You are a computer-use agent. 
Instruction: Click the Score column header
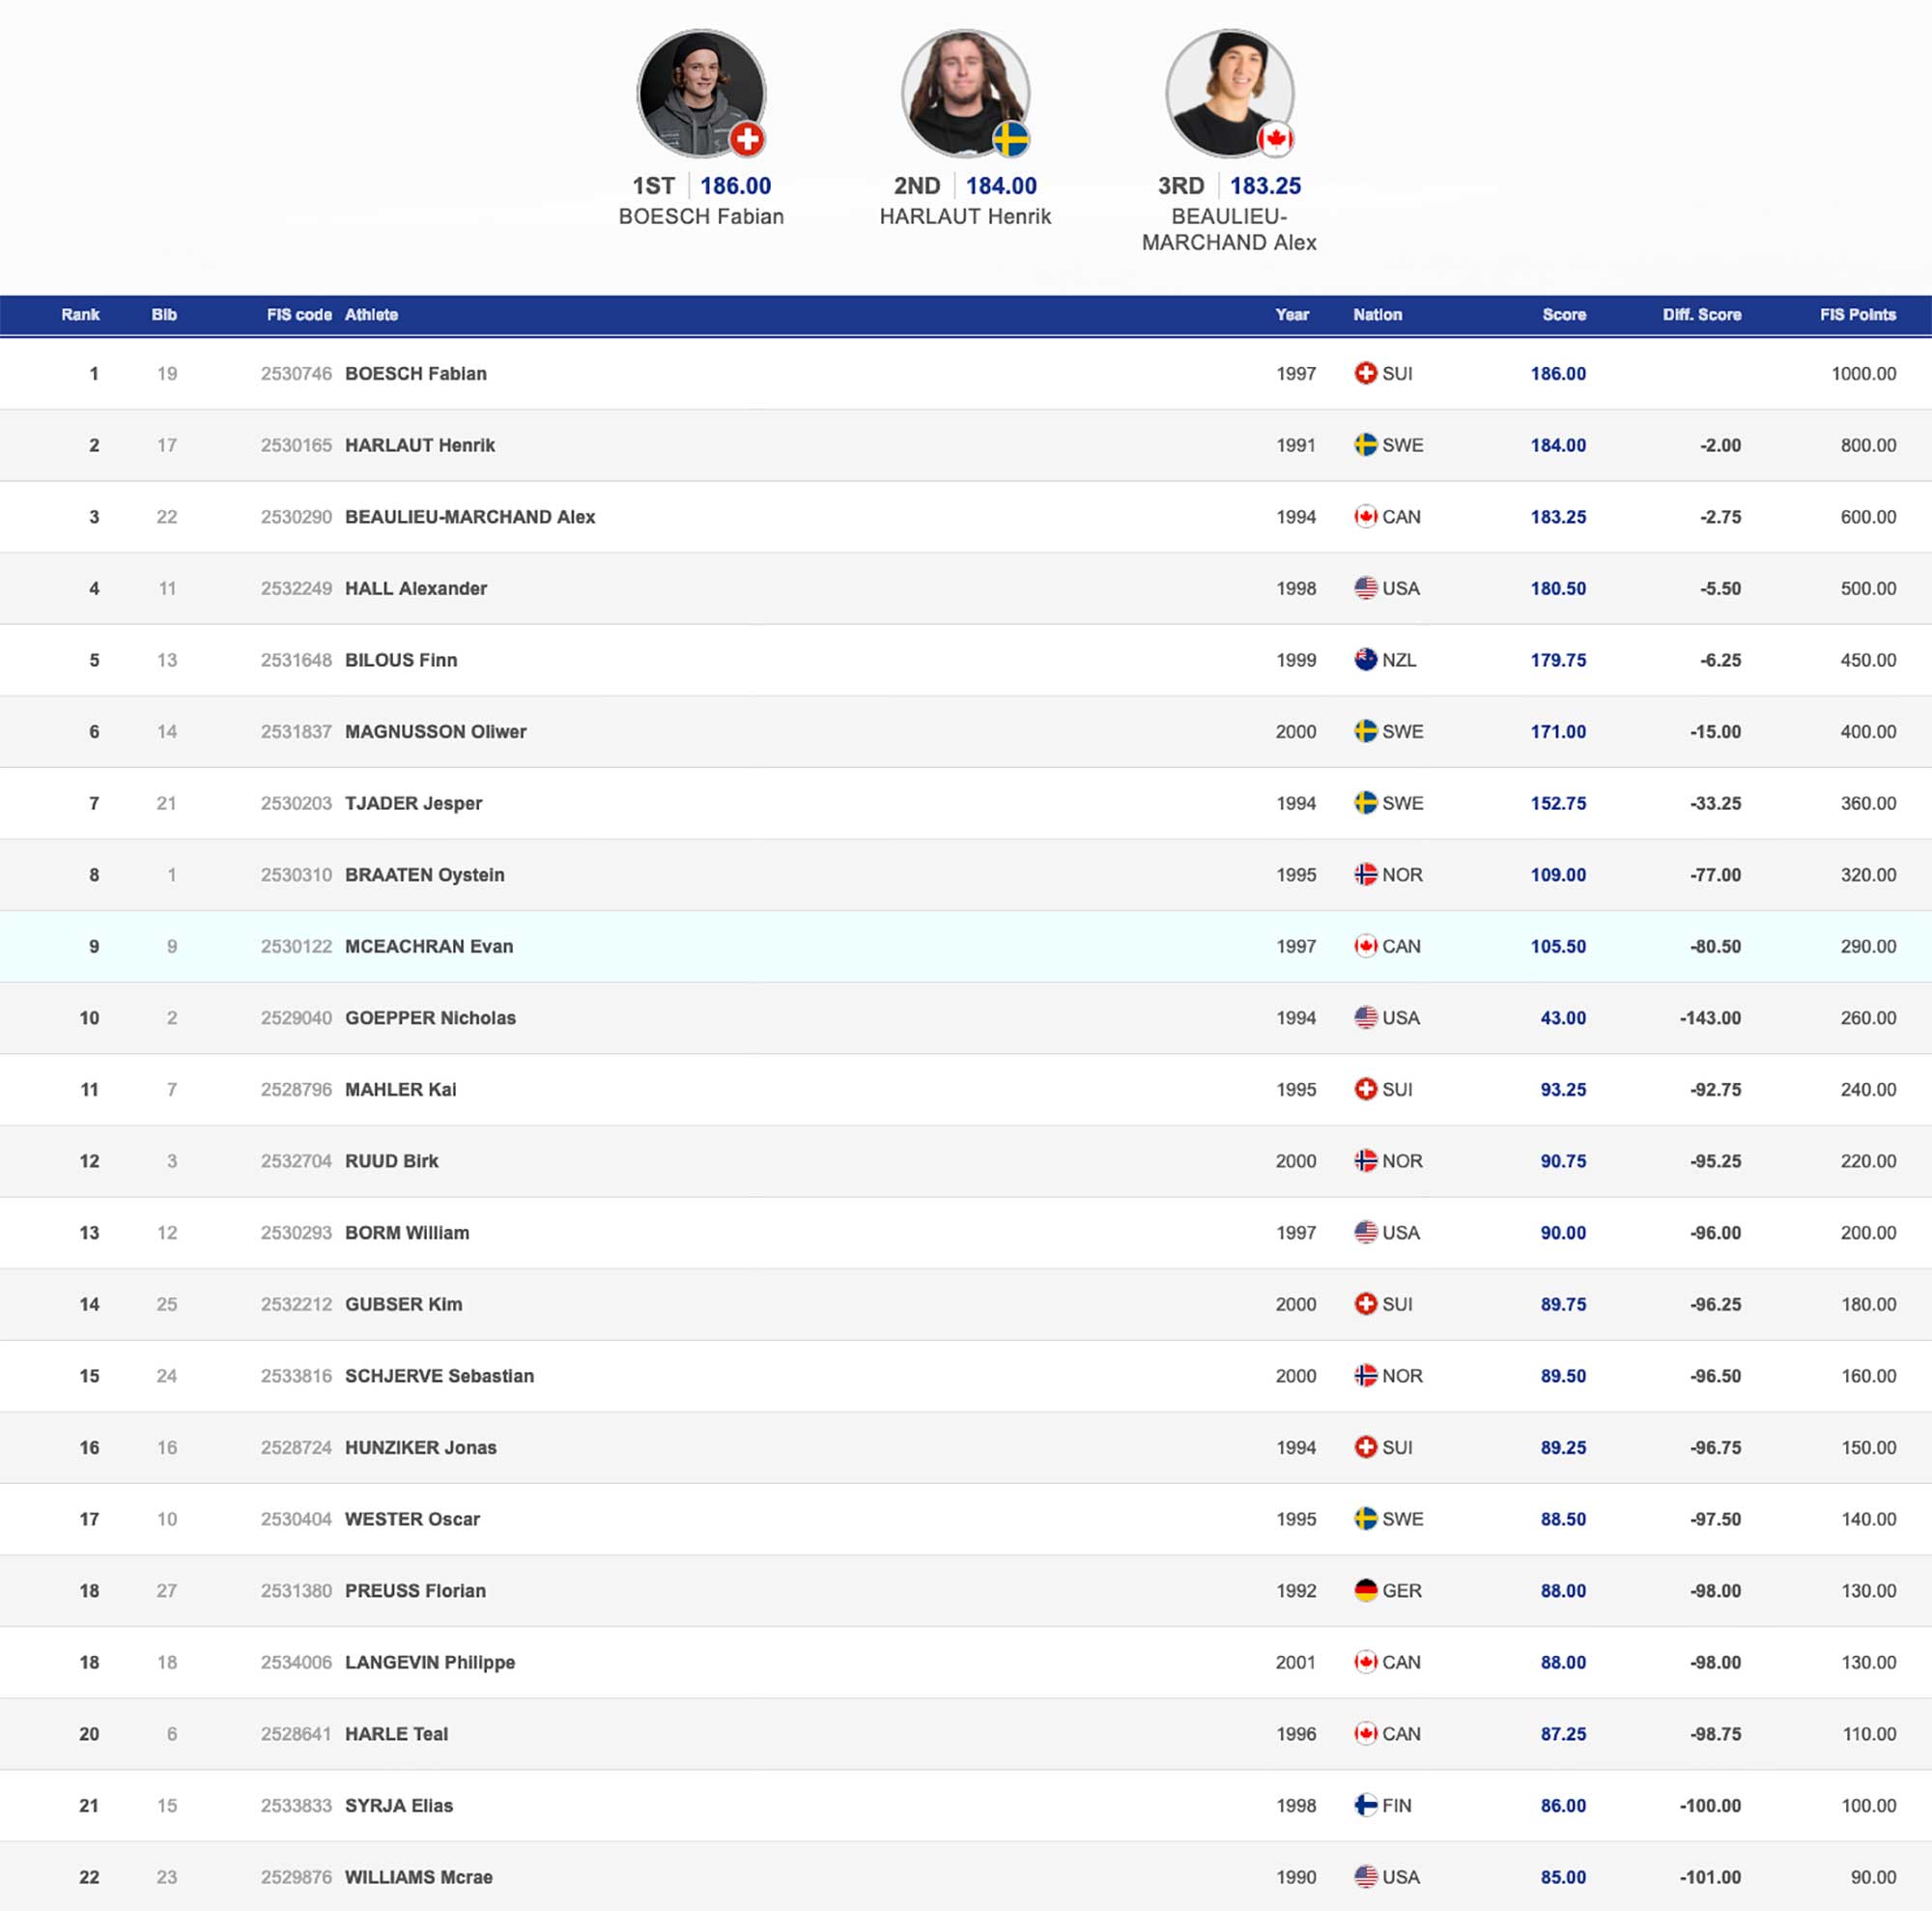click(1563, 315)
